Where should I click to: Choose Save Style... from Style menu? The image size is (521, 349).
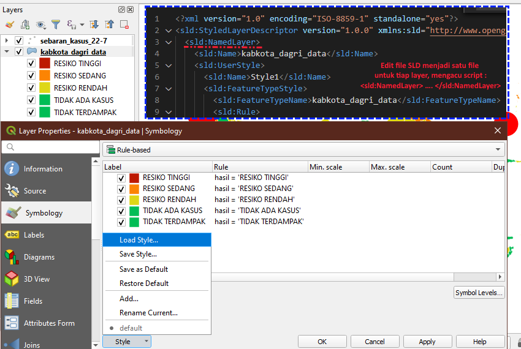pyautogui.click(x=157, y=254)
